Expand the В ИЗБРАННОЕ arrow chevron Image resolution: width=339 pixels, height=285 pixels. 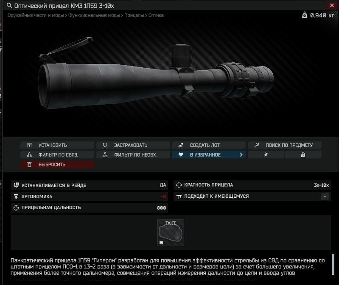[x=241, y=155]
